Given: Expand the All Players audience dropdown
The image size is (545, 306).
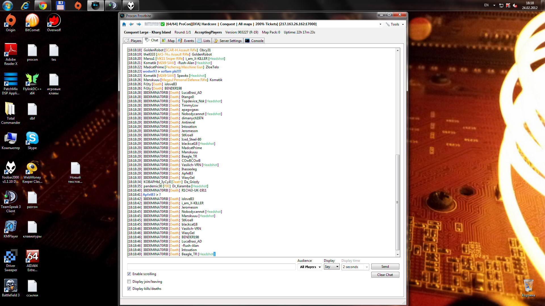Looking at the screenshot, I should (x=310, y=267).
